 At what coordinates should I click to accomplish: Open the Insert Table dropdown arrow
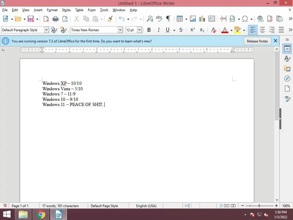(186, 19)
